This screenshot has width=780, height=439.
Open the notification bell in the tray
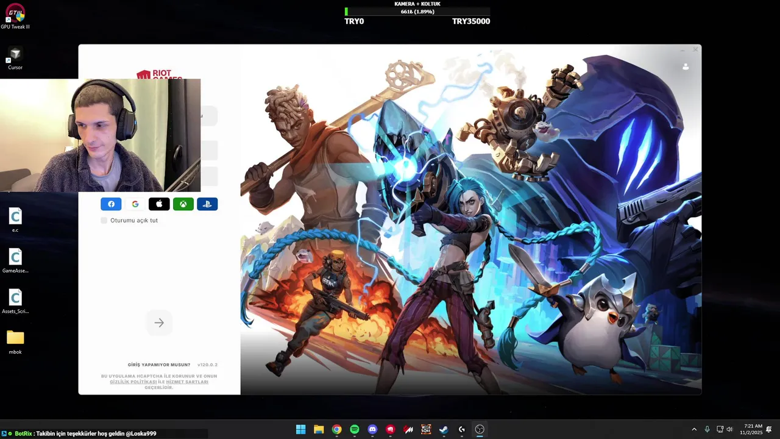pyautogui.click(x=769, y=429)
